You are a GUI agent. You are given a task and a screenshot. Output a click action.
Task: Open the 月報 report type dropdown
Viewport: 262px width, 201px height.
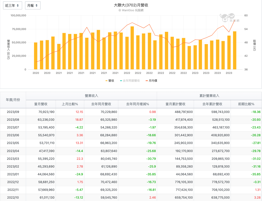(x=32, y=5)
